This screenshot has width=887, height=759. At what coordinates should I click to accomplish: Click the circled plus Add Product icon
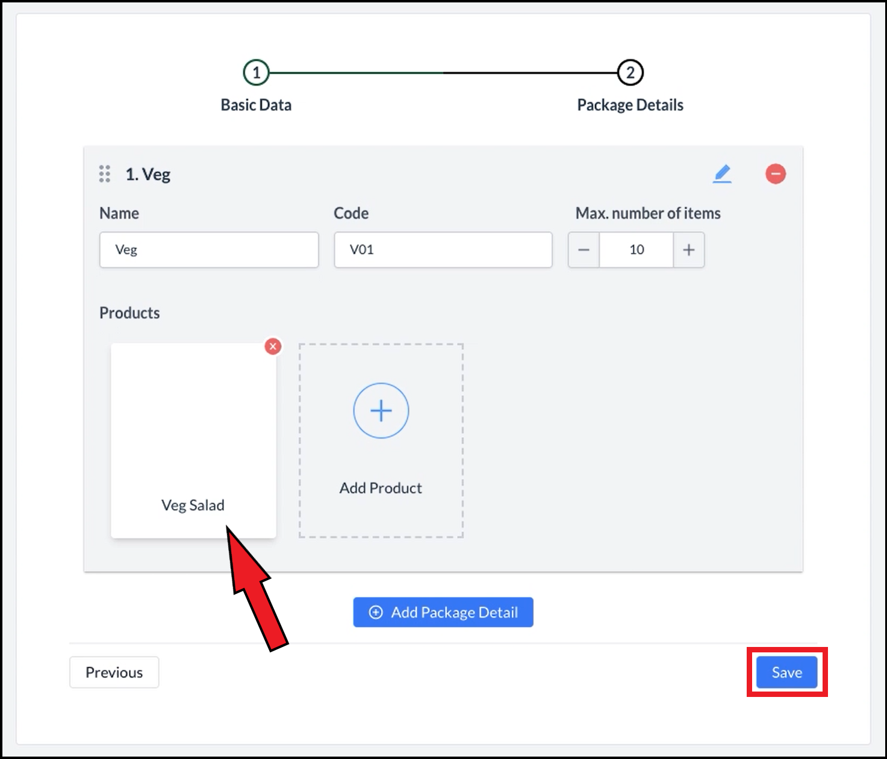381,411
